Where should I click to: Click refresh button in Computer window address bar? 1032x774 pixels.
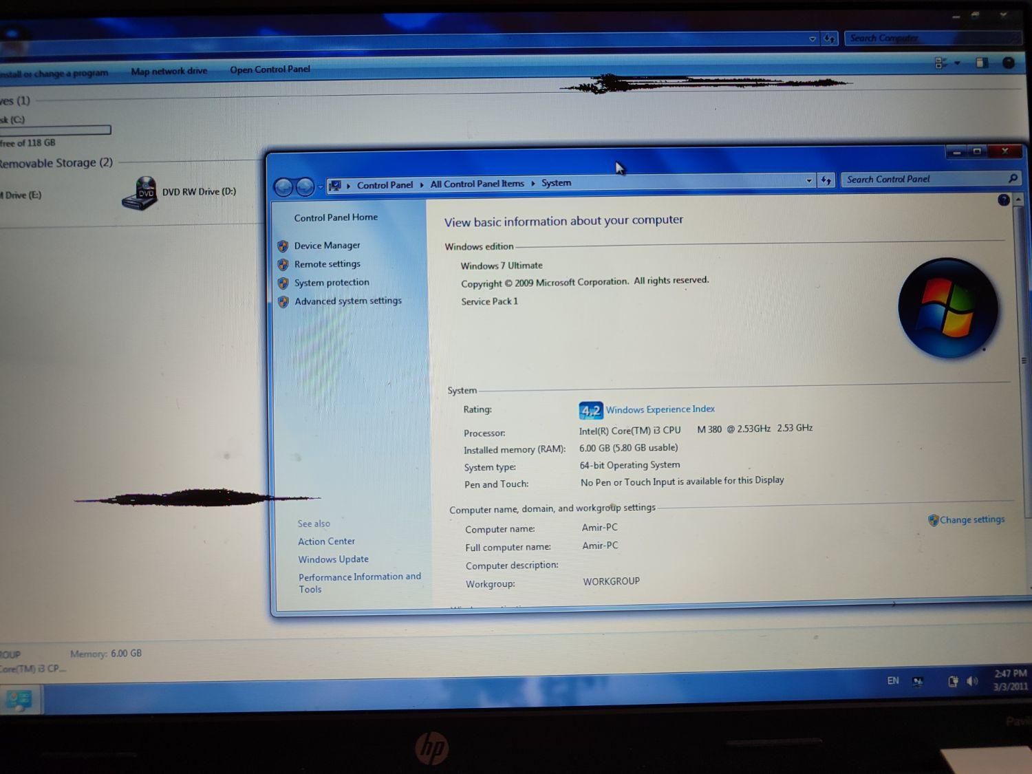(x=830, y=39)
